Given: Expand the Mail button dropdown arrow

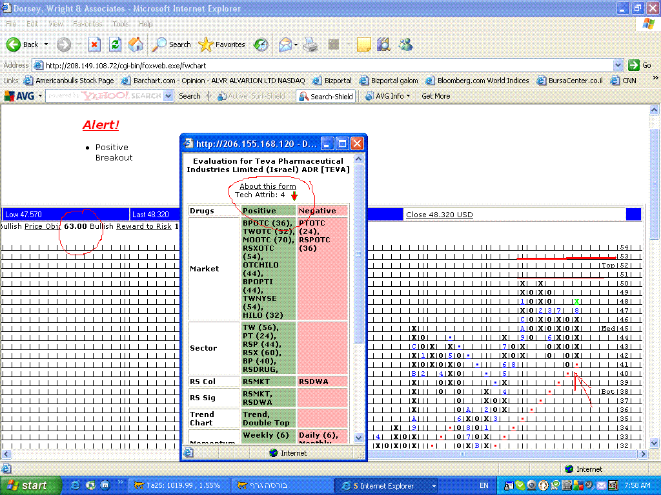Looking at the screenshot, I should pos(296,44).
